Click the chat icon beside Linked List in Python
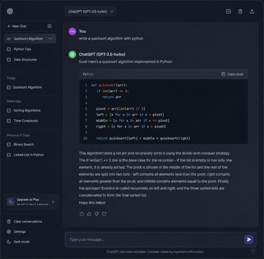 (x=9, y=155)
